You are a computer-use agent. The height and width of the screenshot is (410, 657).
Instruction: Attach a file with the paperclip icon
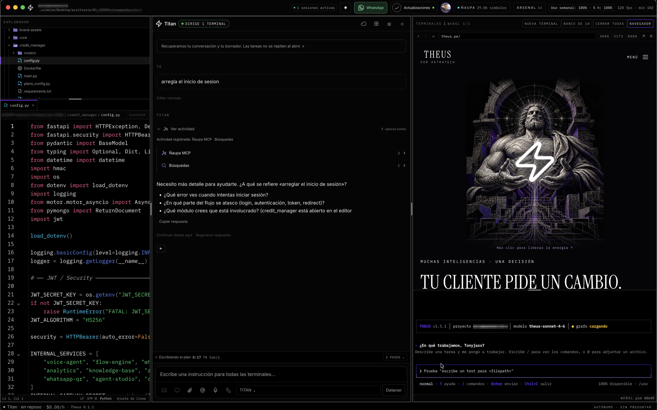(190, 390)
